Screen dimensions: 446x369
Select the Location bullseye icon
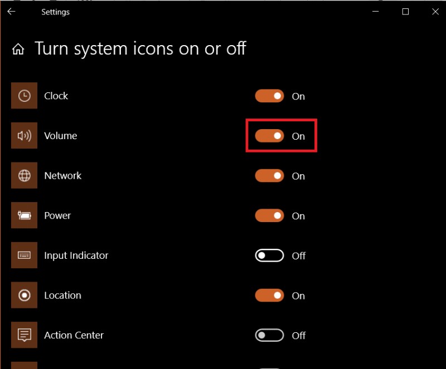(24, 295)
